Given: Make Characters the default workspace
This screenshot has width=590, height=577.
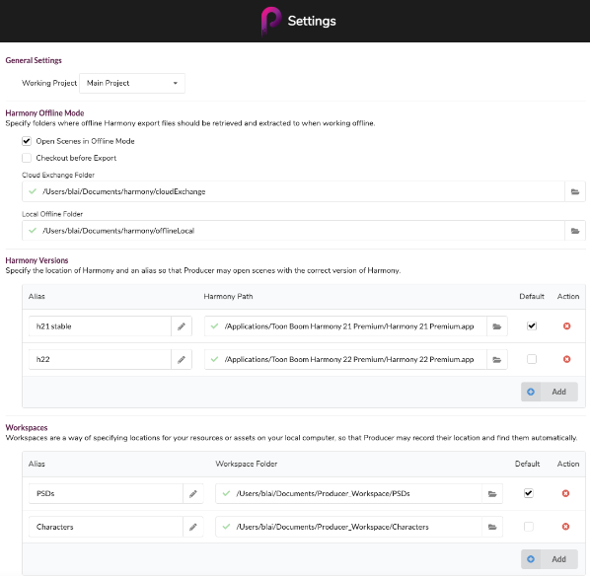Looking at the screenshot, I should pyautogui.click(x=529, y=527).
